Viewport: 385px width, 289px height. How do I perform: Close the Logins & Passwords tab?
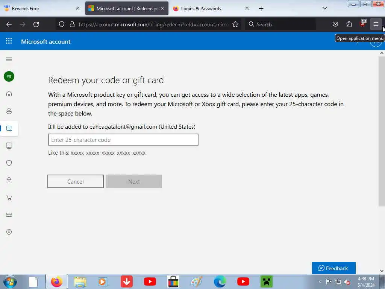click(247, 8)
